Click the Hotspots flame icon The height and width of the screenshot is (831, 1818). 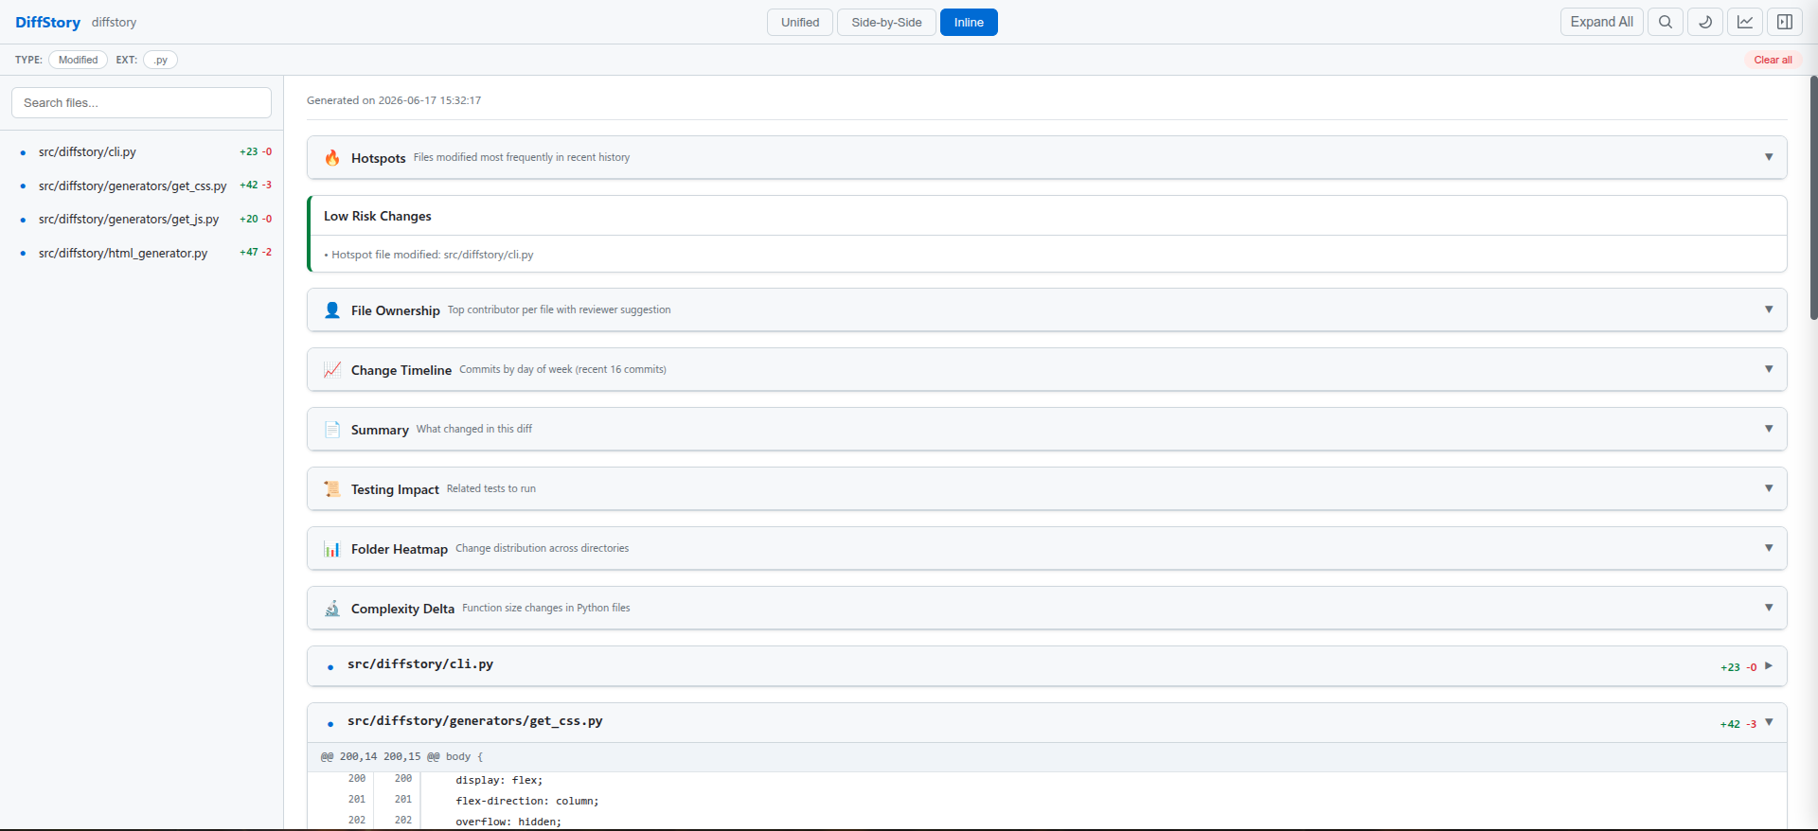(332, 158)
